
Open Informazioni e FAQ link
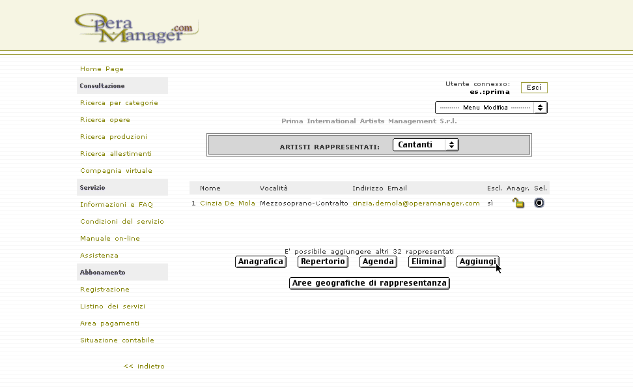116,205
